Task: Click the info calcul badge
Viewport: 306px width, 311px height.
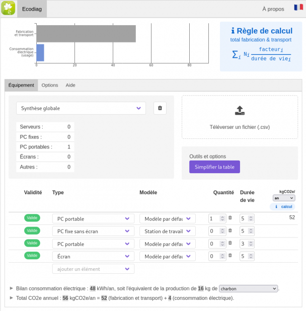Action: 283,207
